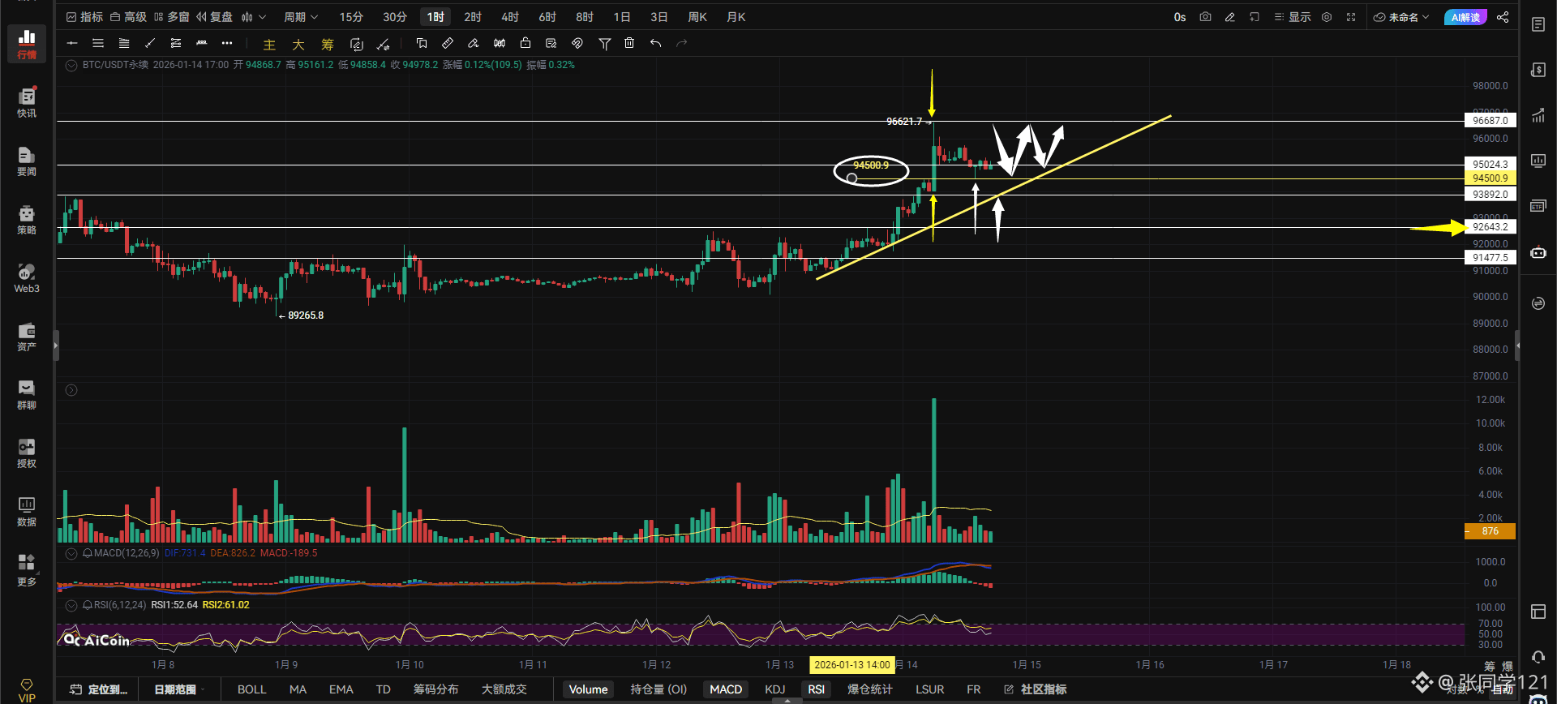
Task: Toggle the 持仓量 (OI) indicator
Action: [x=658, y=689]
